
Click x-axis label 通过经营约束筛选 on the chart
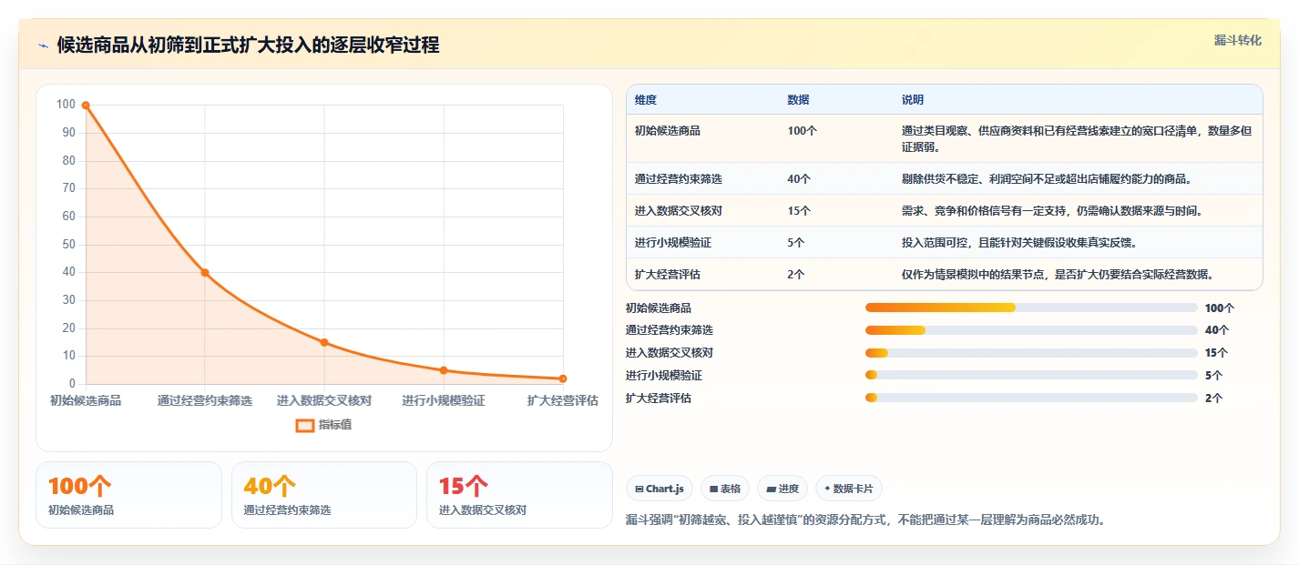205,400
